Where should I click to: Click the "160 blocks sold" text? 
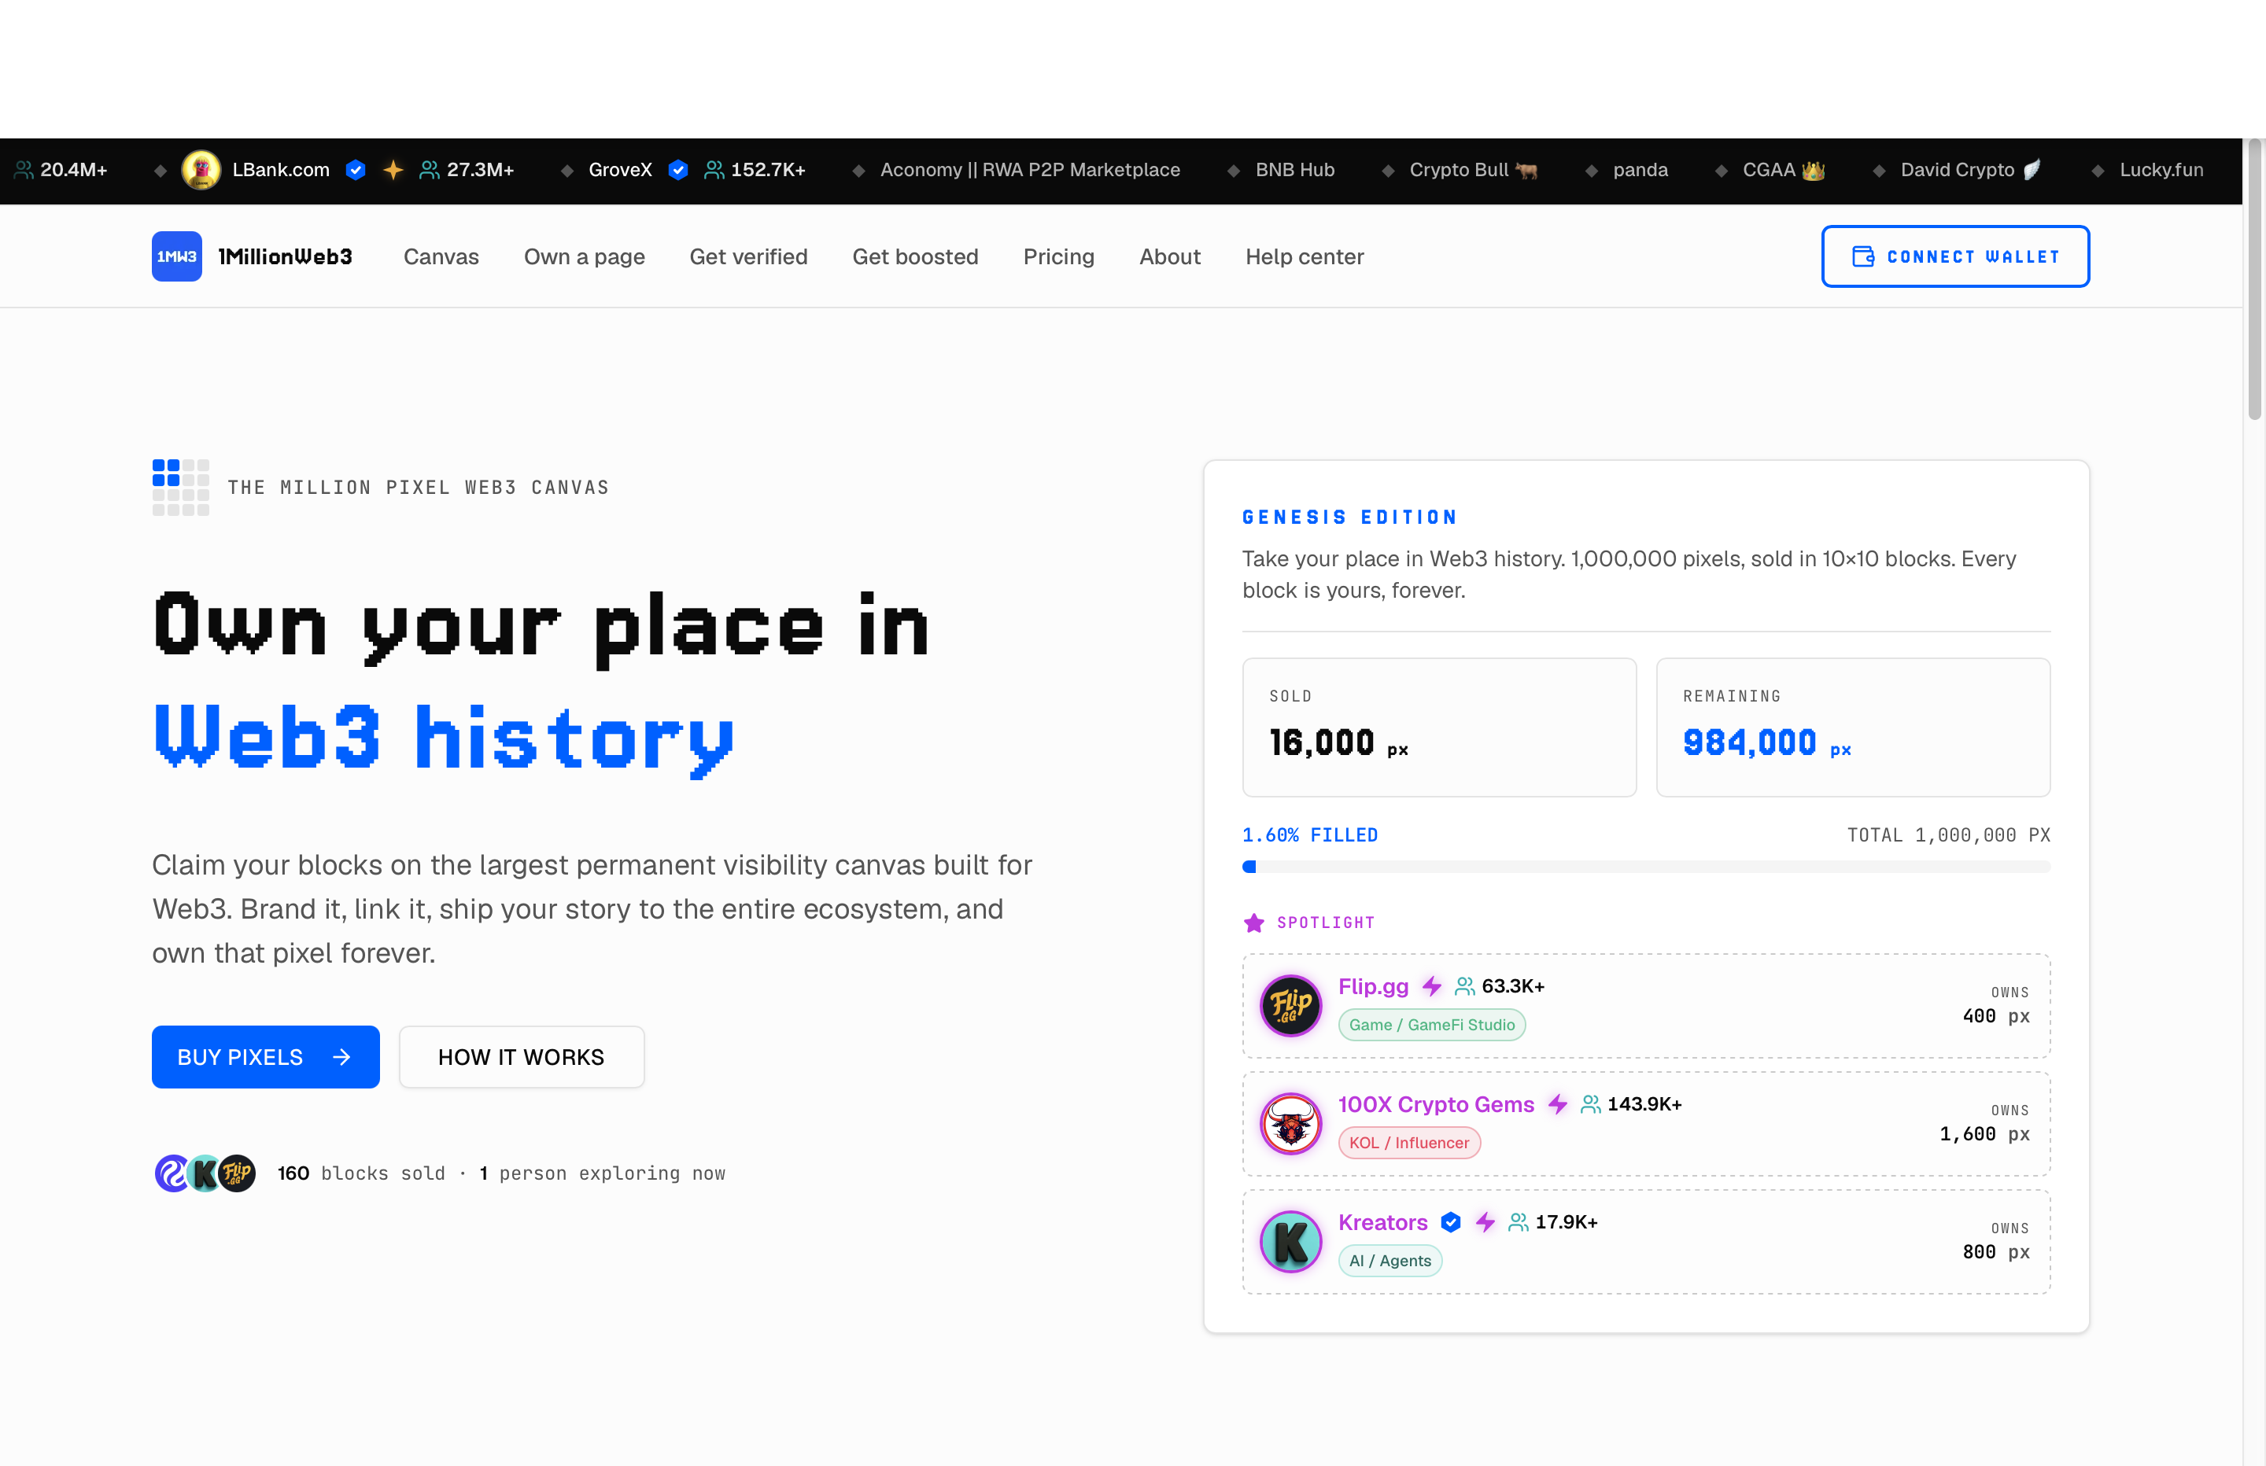(362, 1173)
